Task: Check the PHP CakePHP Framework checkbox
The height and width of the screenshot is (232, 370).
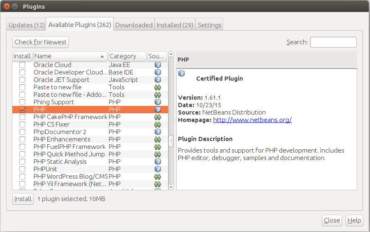Action: [x=22, y=117]
